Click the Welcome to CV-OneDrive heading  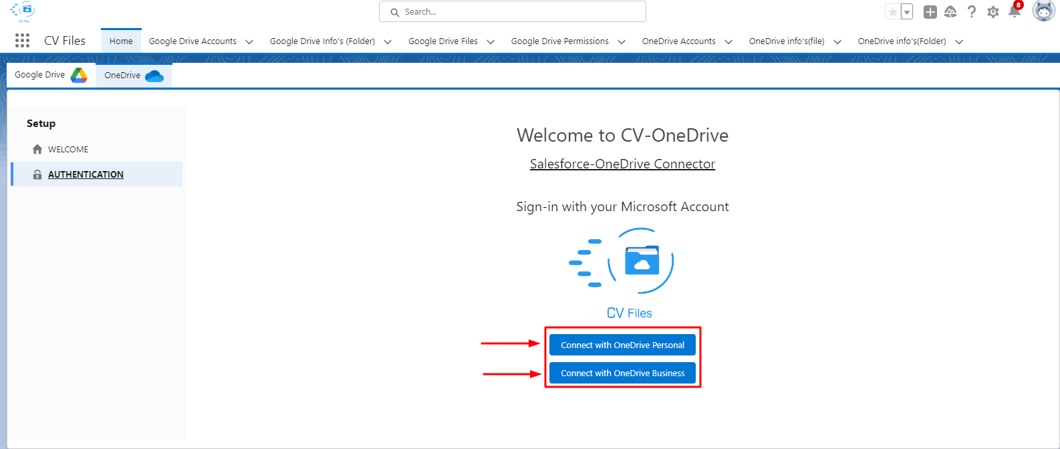click(622, 135)
